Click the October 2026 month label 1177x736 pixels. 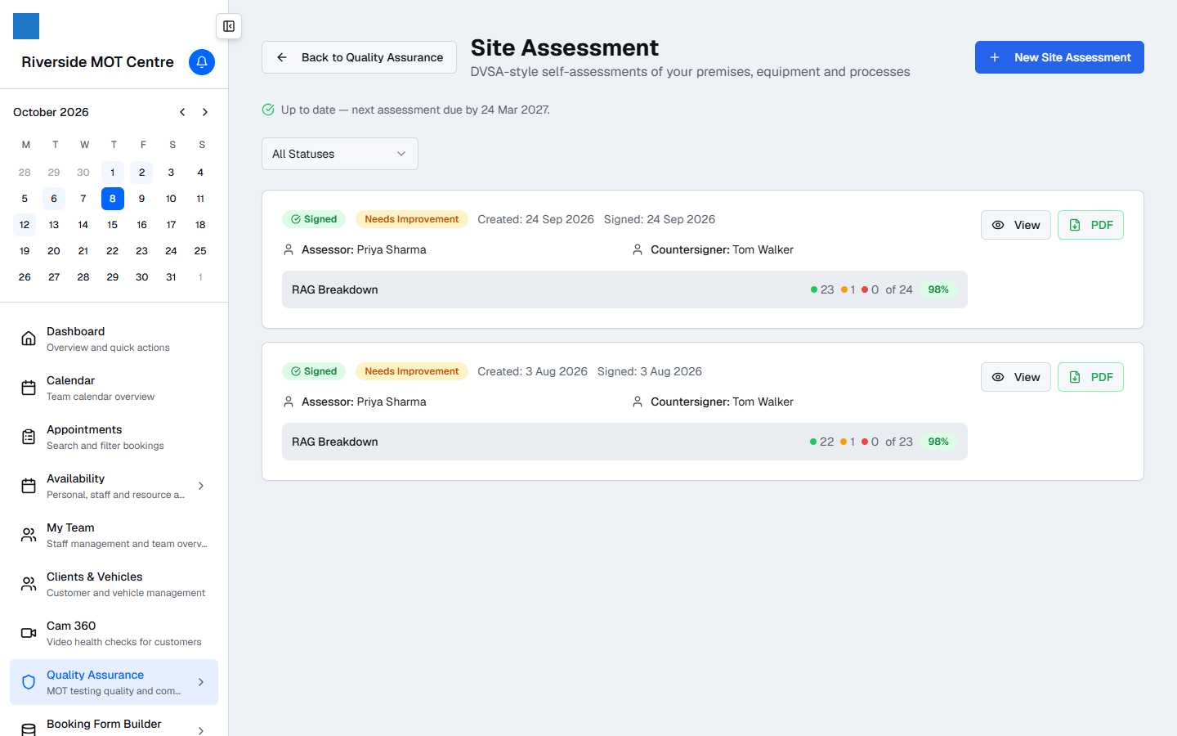[x=51, y=112]
